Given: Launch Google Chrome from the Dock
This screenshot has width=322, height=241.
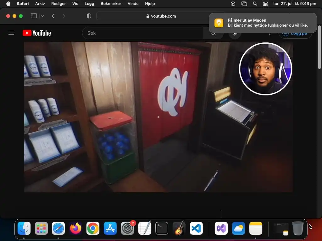Looking at the screenshot, I should [93, 228].
